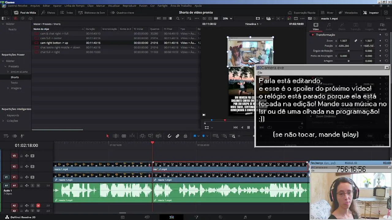392x220 pixels.
Task: Open the Timeline 1 dropdown
Action: click(x=253, y=24)
